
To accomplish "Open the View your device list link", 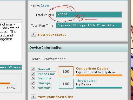I will (x=56, y=97).
